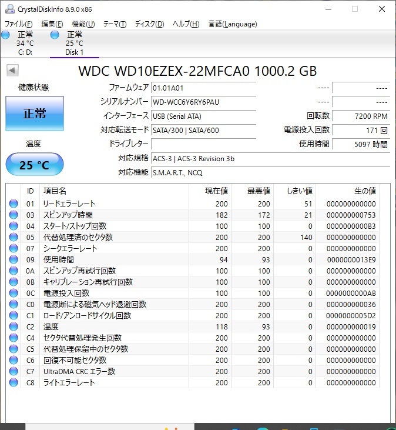Click the 正常 health status button
396x430 pixels.
[35, 114]
